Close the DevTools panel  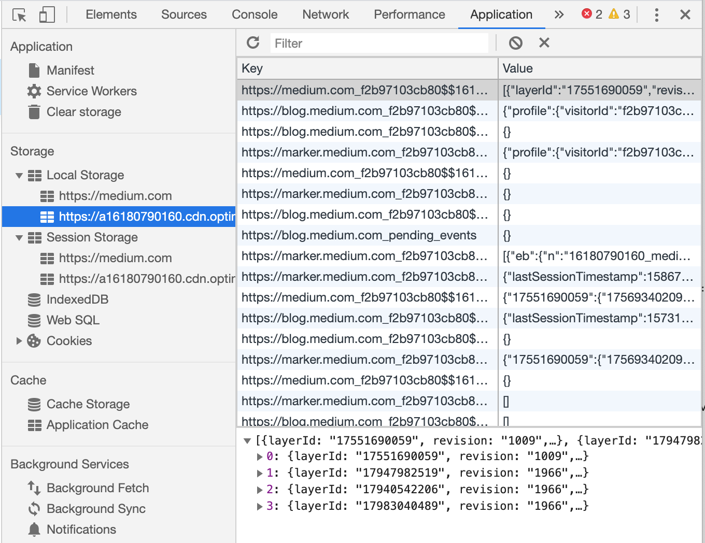[685, 15]
